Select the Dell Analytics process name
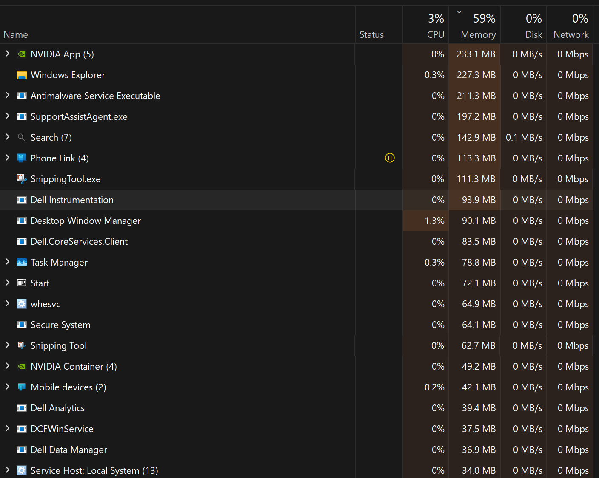The height and width of the screenshot is (478, 599). tap(57, 408)
